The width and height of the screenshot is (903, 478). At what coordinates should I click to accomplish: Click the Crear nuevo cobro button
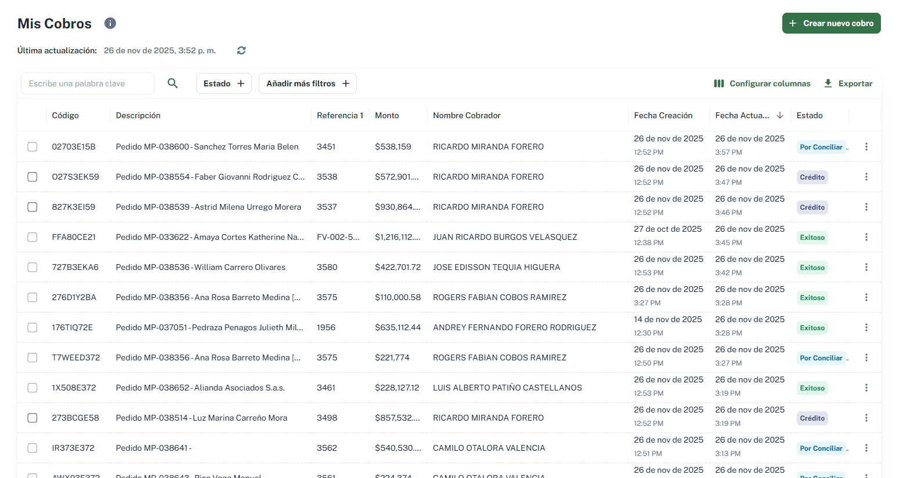(x=831, y=23)
